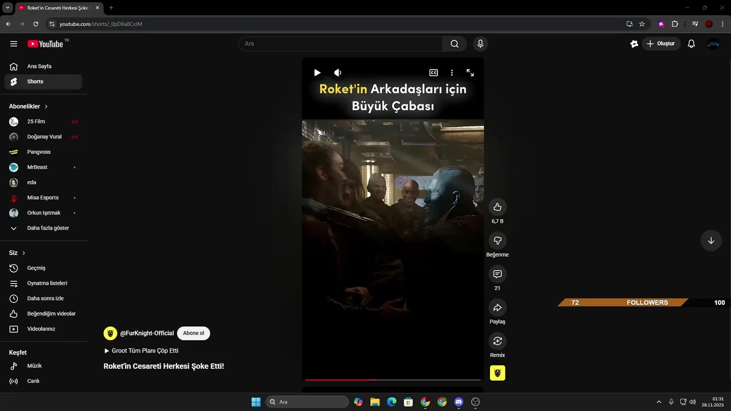Click the address bar URL

pos(101,24)
